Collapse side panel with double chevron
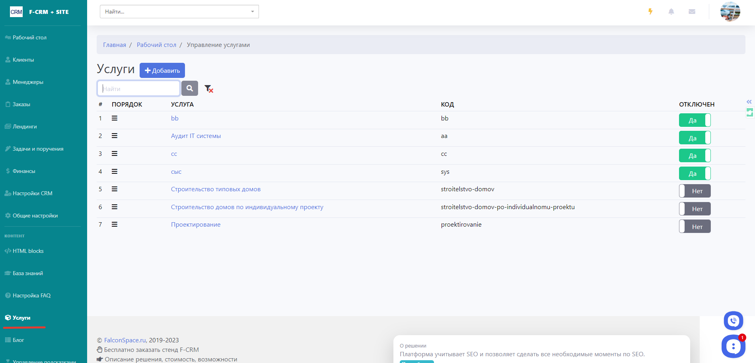 pyautogui.click(x=749, y=102)
